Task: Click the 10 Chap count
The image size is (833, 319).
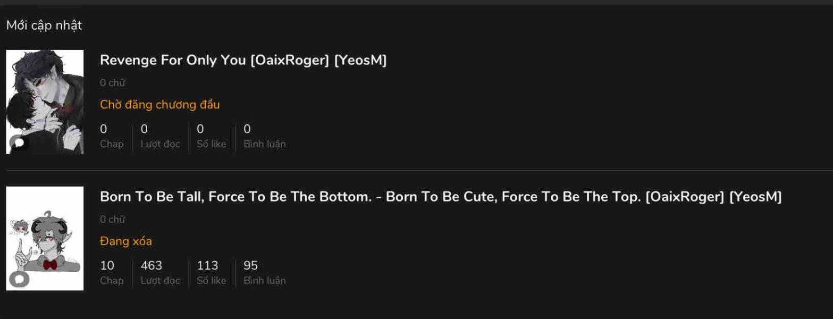Action: pyautogui.click(x=111, y=272)
